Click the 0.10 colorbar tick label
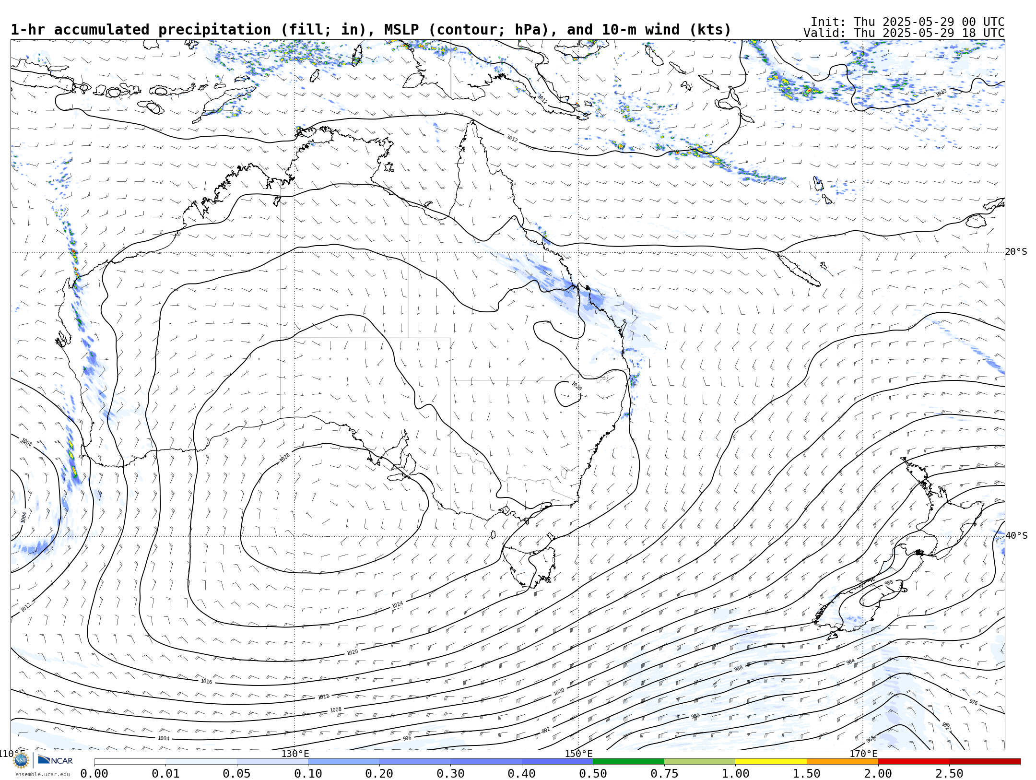The height and width of the screenshot is (780, 1036). coord(308,774)
